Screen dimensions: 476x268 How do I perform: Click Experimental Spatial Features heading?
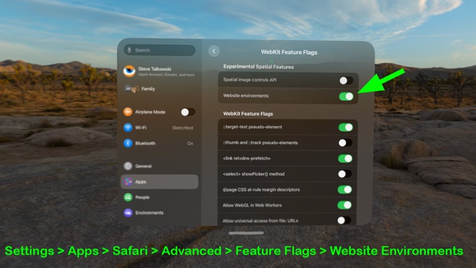pyautogui.click(x=258, y=67)
